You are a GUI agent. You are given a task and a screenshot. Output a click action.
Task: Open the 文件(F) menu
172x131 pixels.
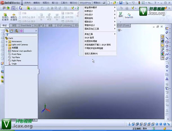[x=27, y=3]
